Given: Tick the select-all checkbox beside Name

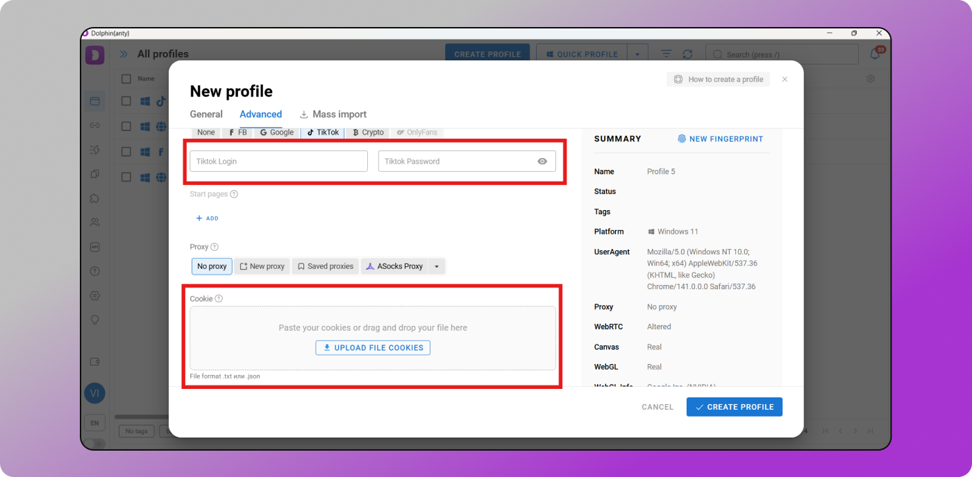Looking at the screenshot, I should coord(126,79).
